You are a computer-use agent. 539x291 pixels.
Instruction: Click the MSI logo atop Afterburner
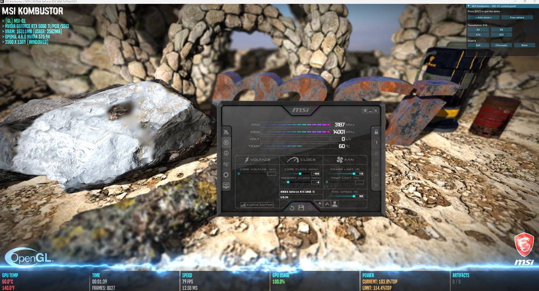click(x=301, y=110)
